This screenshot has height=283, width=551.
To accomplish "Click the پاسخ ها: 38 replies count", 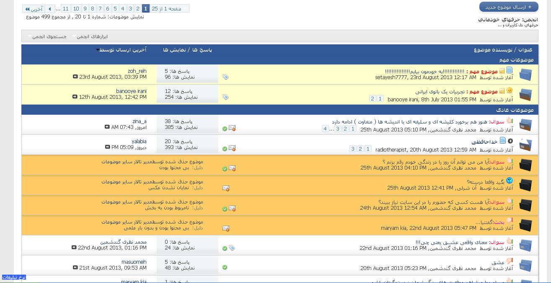I will pyautogui.click(x=178, y=121).
